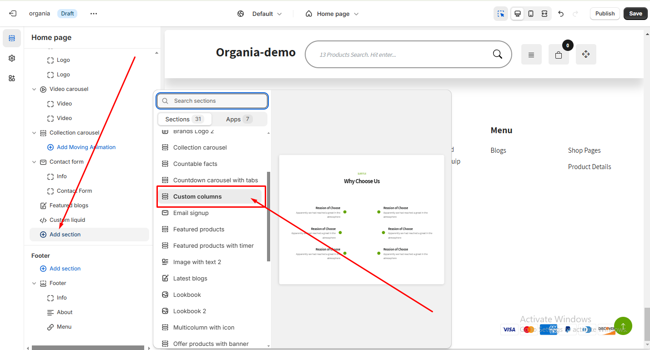Viewport: 650px width, 350px height.
Task: Open the Home page template dropdown
Action: coord(338,14)
